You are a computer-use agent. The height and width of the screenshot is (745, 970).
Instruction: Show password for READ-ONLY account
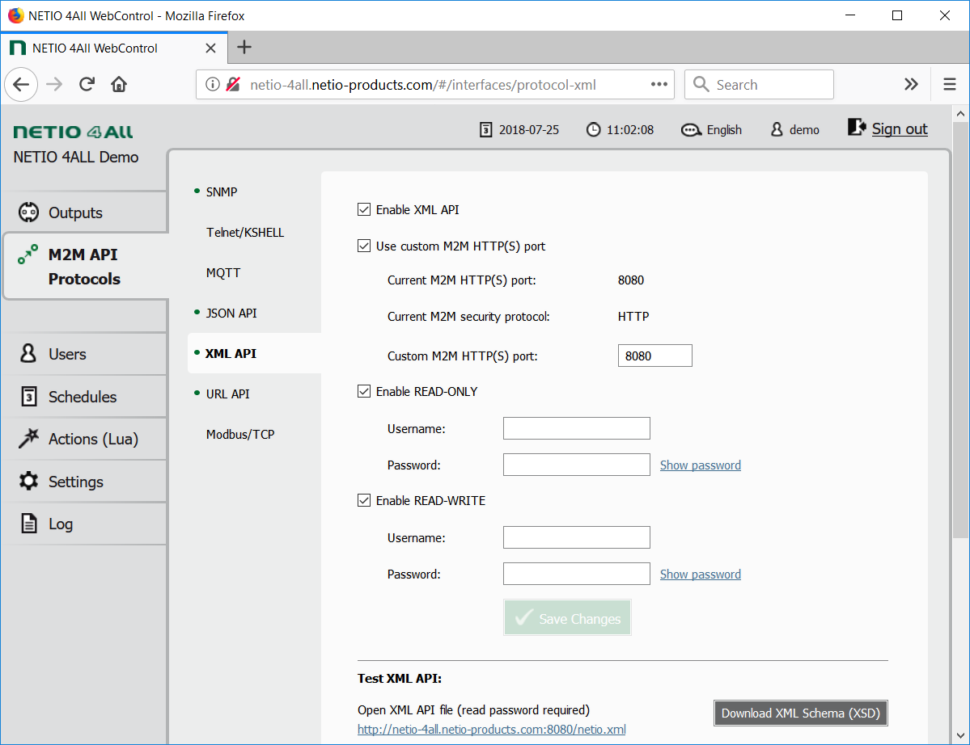(x=701, y=465)
